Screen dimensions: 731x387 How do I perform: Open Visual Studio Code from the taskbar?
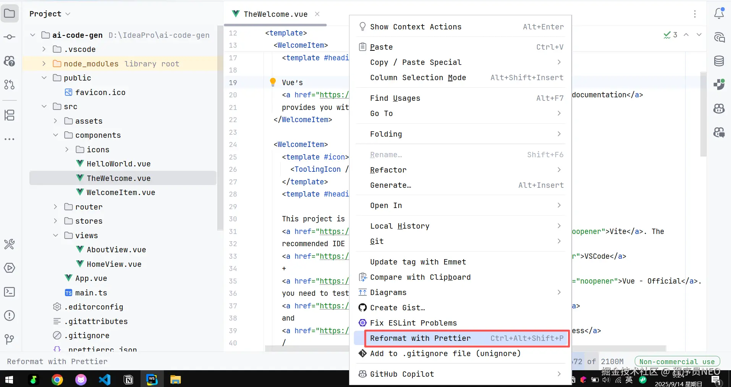104,380
